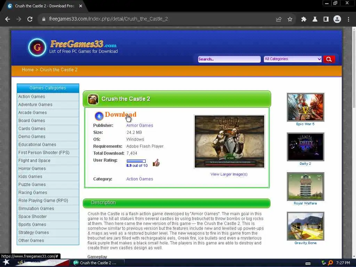Open Role Playing Game (RPG) category
This screenshot has width=356, height=267.
[x=48, y=201]
